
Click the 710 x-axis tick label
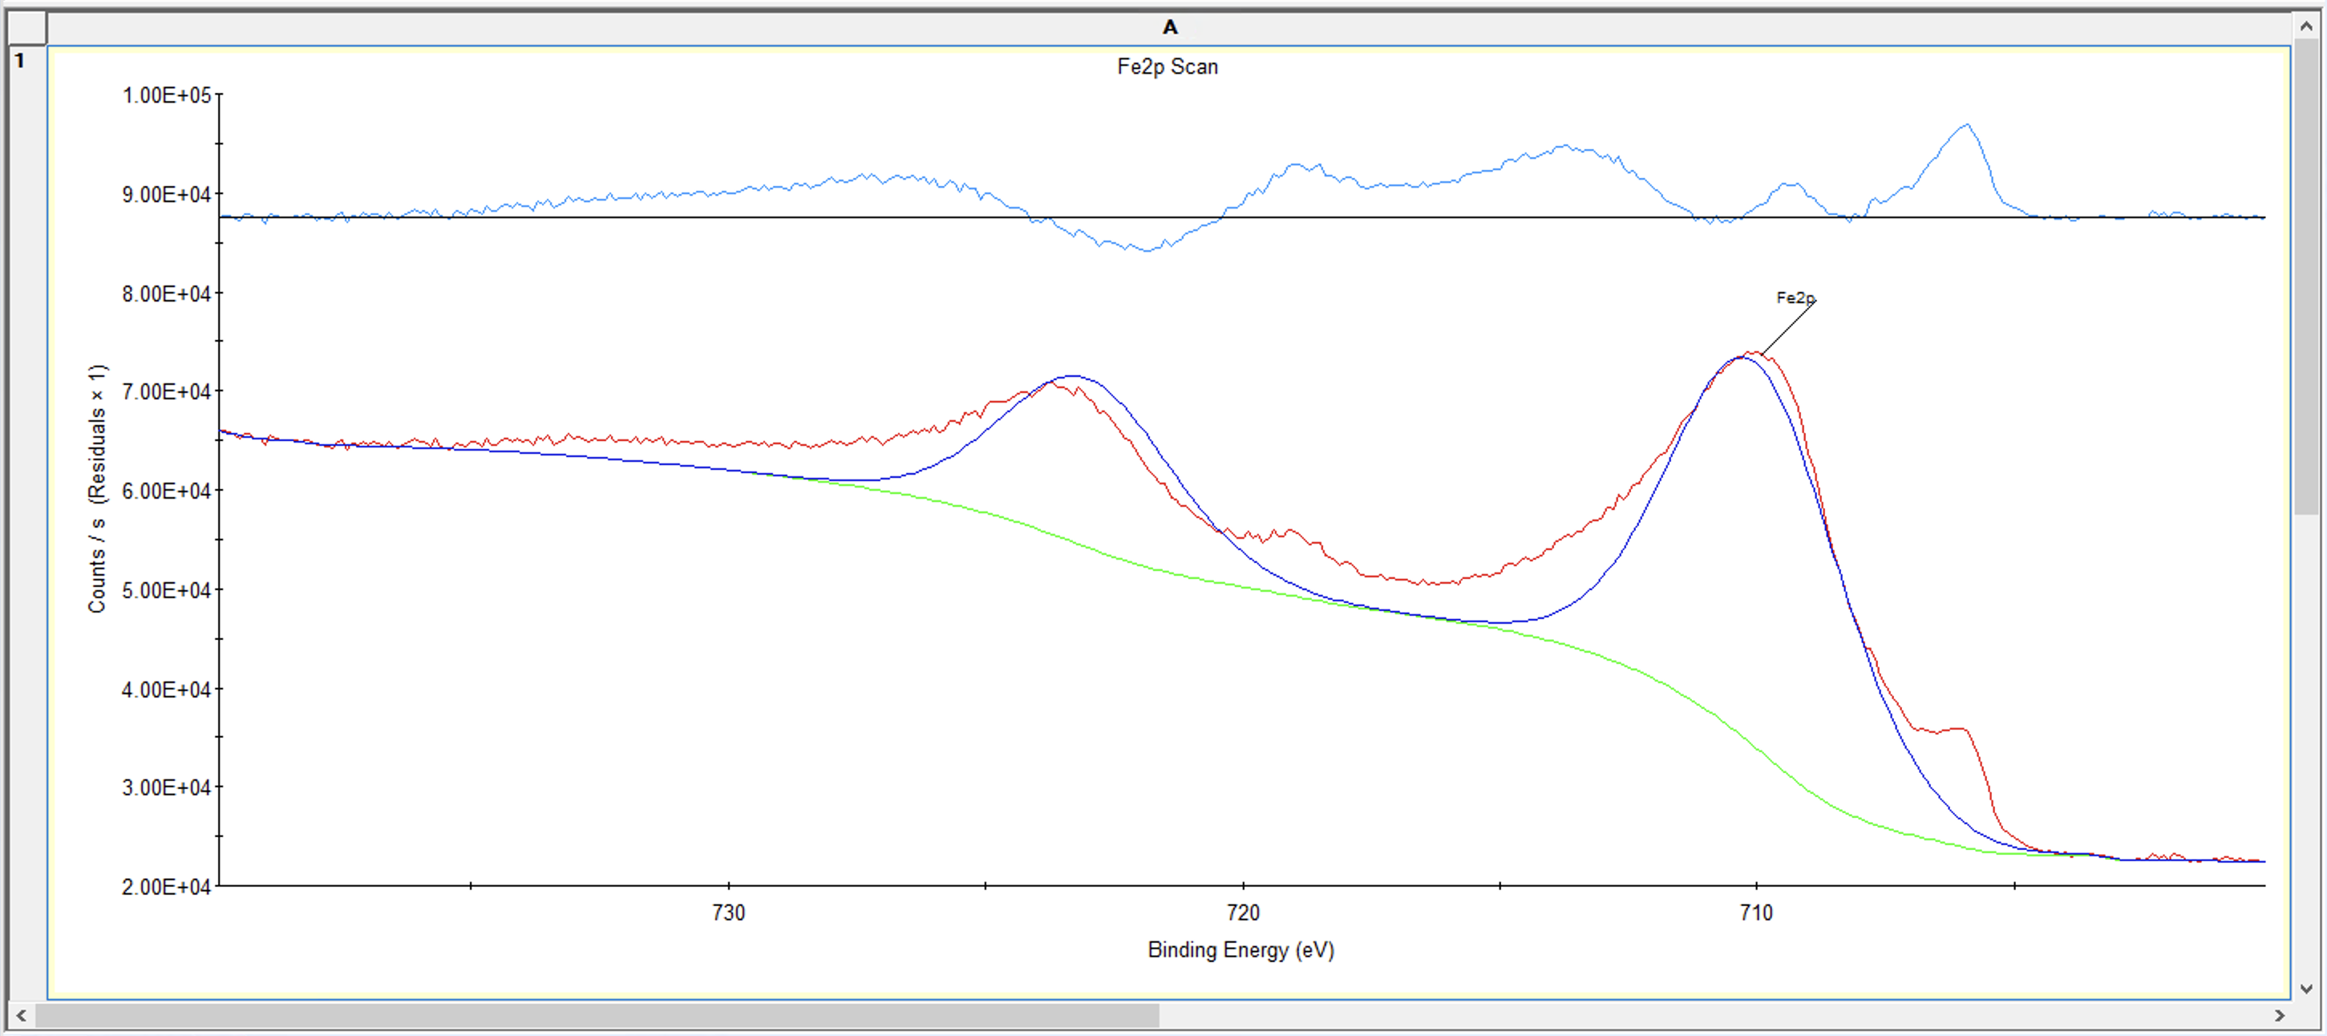(x=1756, y=913)
